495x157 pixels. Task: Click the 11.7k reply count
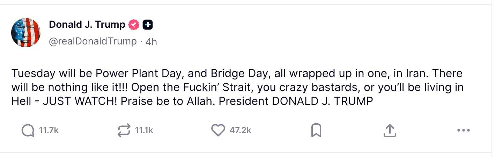[x=49, y=130]
